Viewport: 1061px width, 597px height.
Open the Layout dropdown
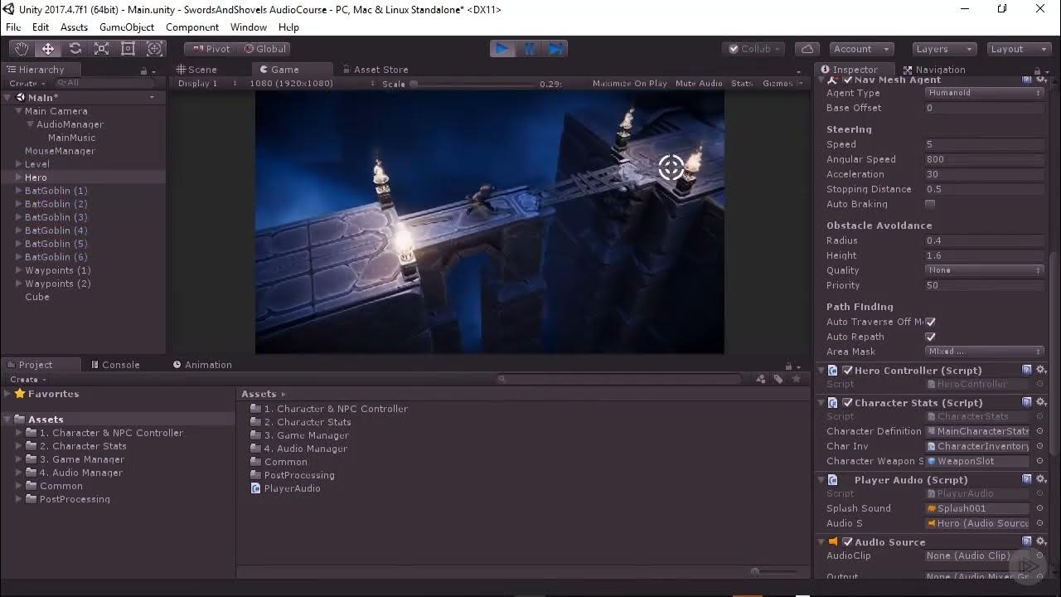click(x=1018, y=49)
